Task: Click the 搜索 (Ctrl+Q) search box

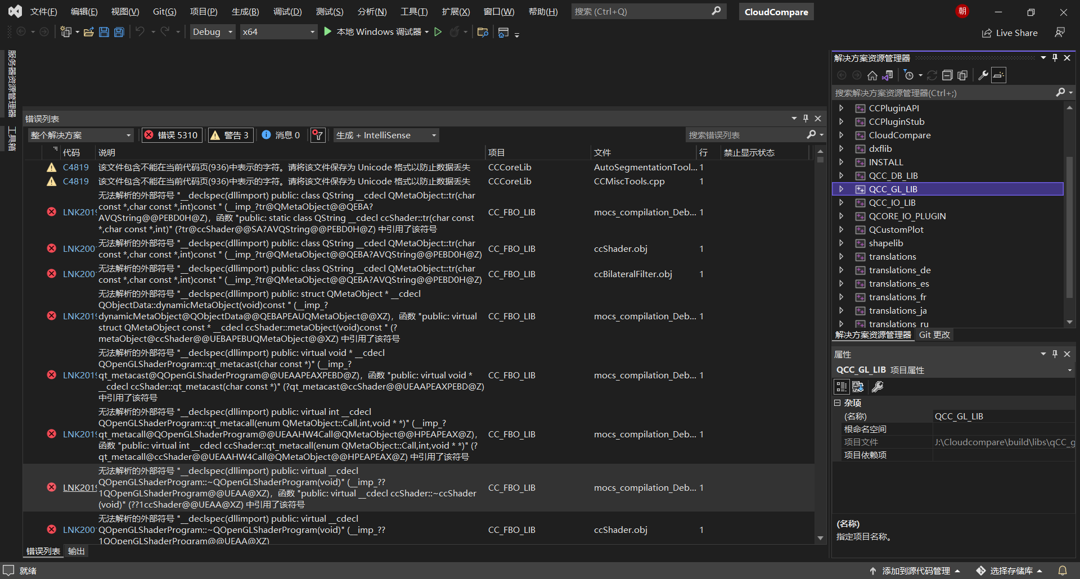Action: pyautogui.click(x=649, y=11)
